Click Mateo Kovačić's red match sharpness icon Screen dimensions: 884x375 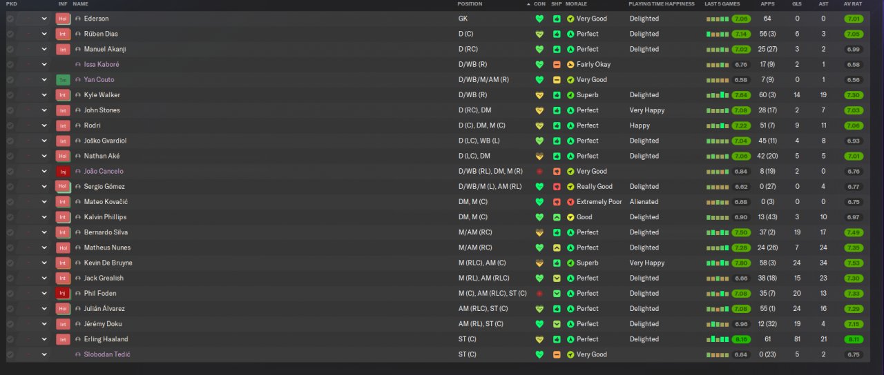(x=557, y=202)
